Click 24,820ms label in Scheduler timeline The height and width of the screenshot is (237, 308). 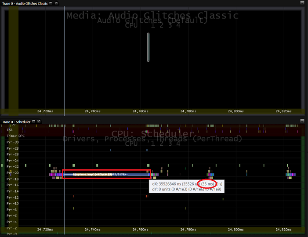(283, 230)
